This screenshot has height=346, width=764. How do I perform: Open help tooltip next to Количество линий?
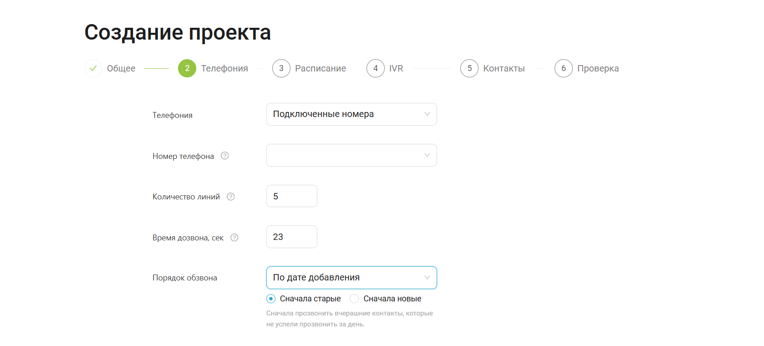pyautogui.click(x=231, y=197)
